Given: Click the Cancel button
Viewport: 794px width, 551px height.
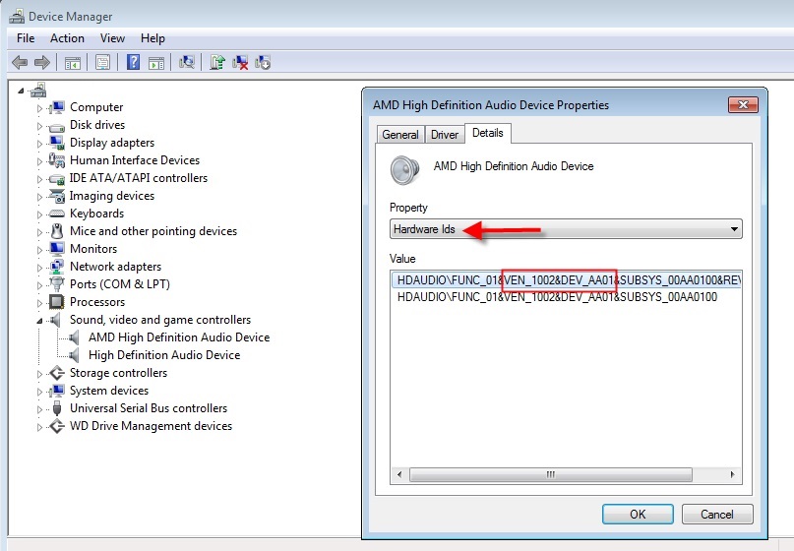Looking at the screenshot, I should 717,515.
